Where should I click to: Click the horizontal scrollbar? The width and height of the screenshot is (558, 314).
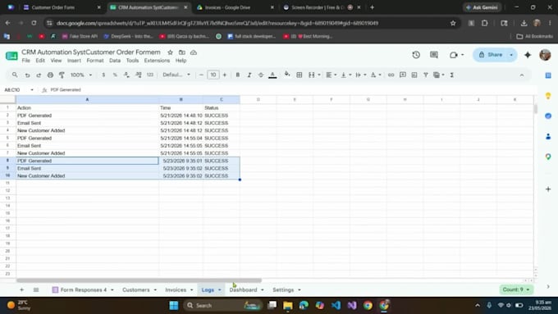(139, 280)
